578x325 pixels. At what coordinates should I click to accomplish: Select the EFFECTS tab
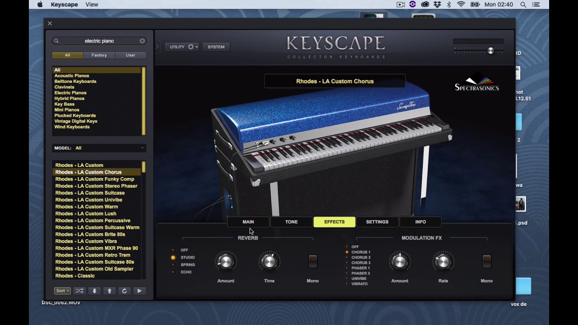[x=334, y=222]
